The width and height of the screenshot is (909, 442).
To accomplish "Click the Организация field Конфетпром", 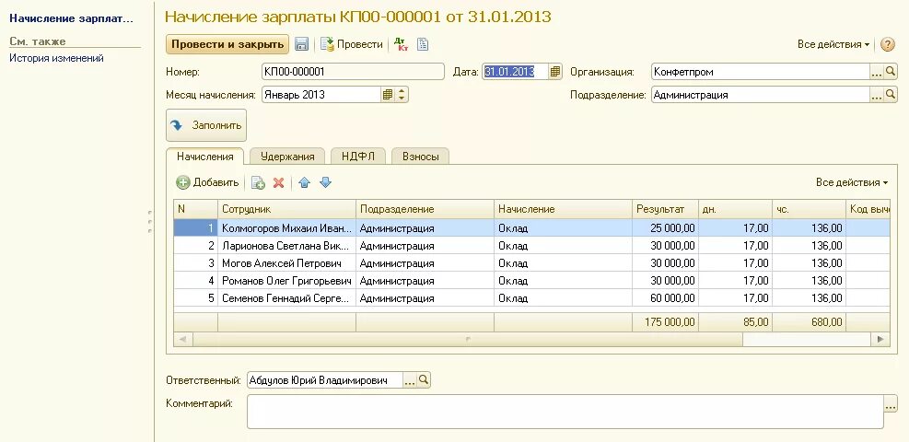I will pos(761,72).
